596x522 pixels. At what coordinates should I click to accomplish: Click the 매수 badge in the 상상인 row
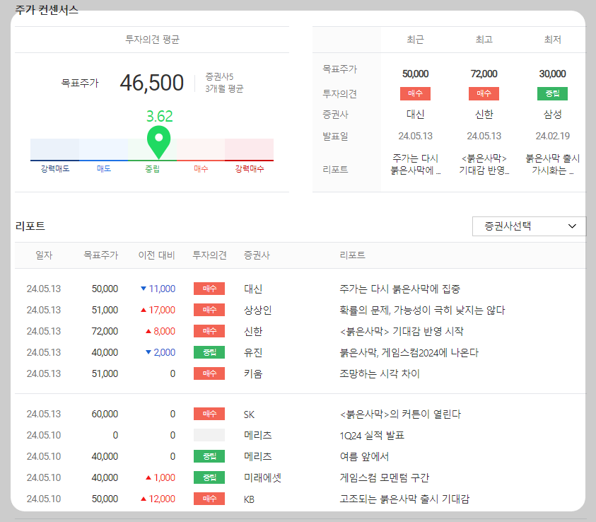(x=209, y=310)
